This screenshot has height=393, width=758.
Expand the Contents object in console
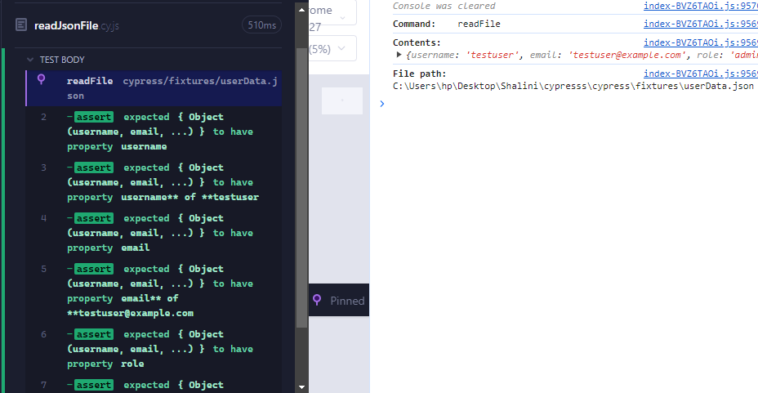click(x=399, y=55)
